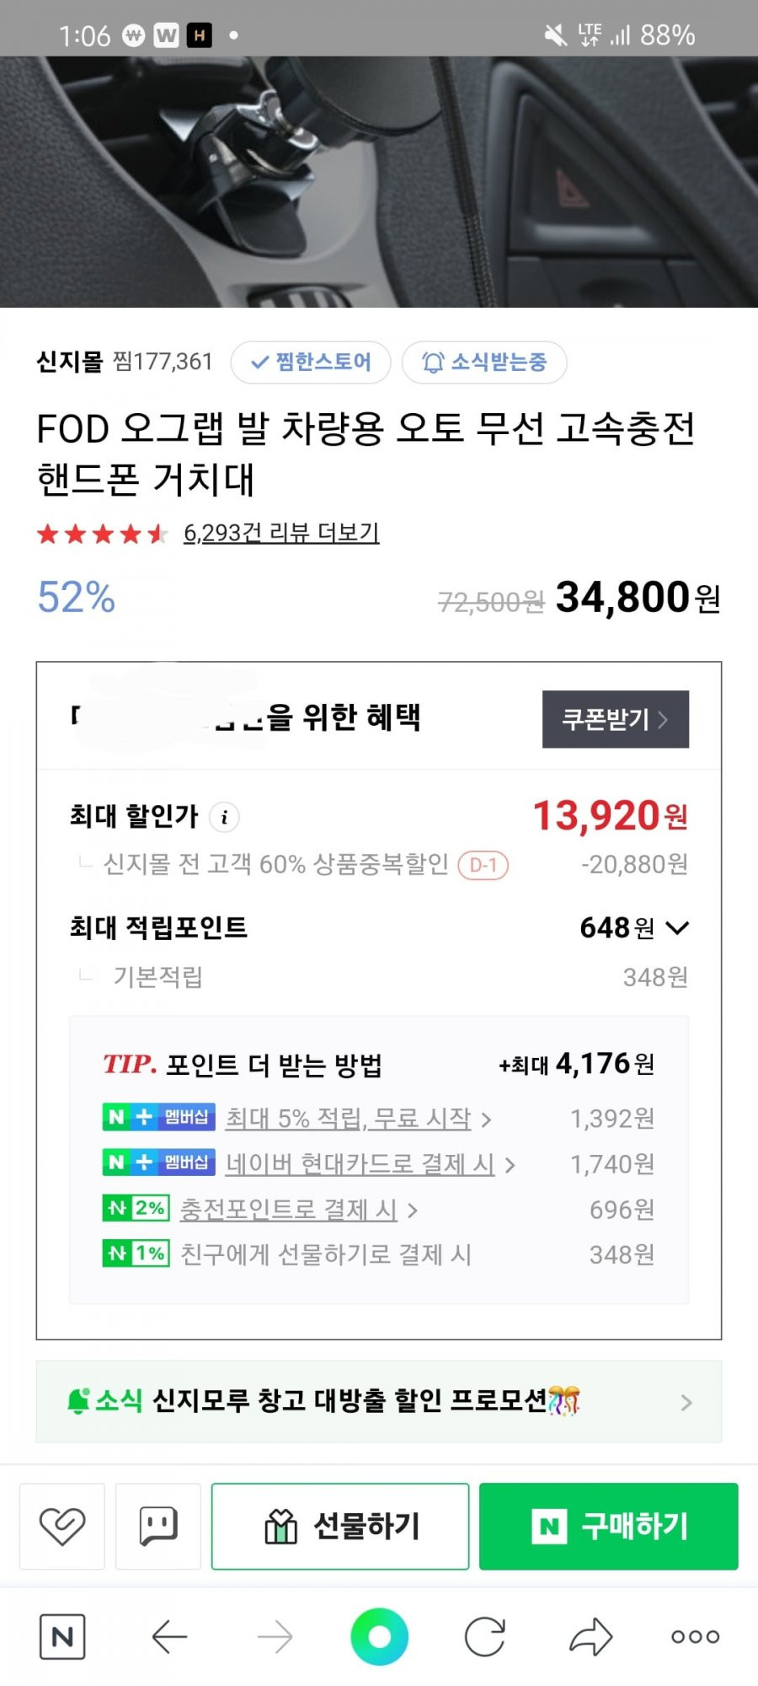Image resolution: width=758 pixels, height=1686 pixels.
Task: Go back with the left arrow
Action: tap(169, 1637)
